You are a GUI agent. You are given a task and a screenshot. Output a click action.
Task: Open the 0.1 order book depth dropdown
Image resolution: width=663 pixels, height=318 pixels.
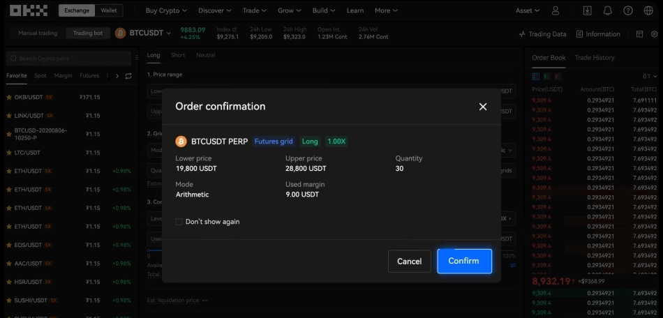pyautogui.click(x=650, y=77)
